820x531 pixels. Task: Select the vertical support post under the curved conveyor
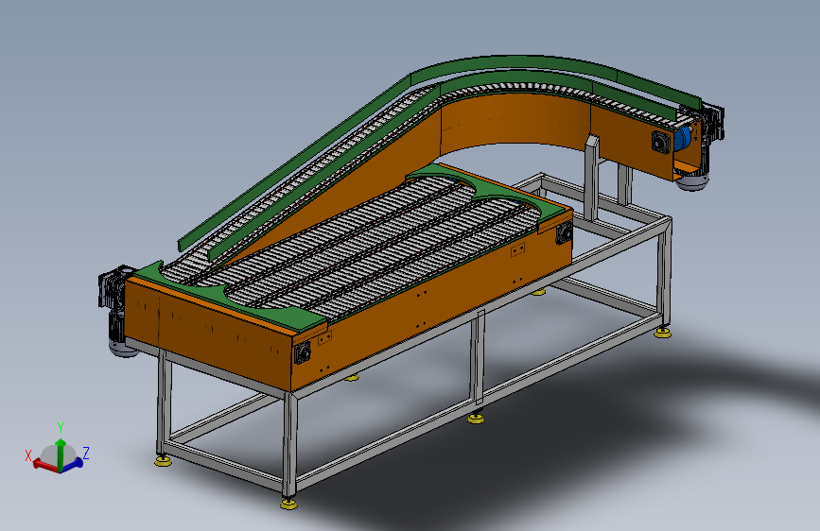(591, 179)
